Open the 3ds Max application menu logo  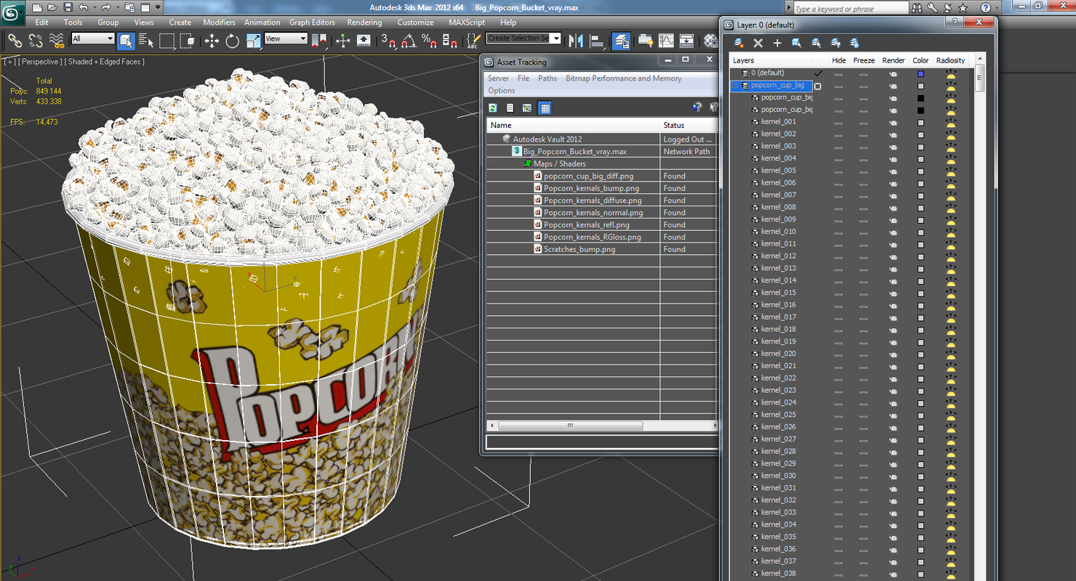pos(12,12)
